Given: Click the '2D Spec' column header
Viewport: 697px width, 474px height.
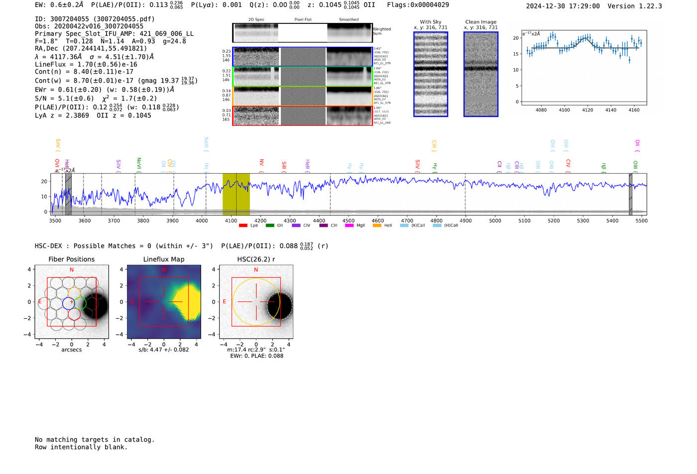Looking at the screenshot, I should click(x=256, y=19).
